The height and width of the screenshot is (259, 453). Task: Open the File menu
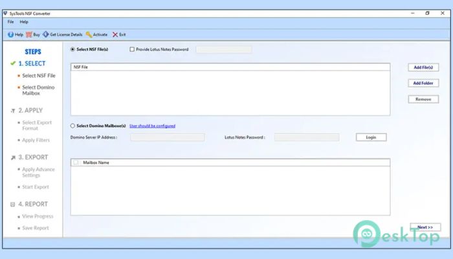(x=11, y=22)
